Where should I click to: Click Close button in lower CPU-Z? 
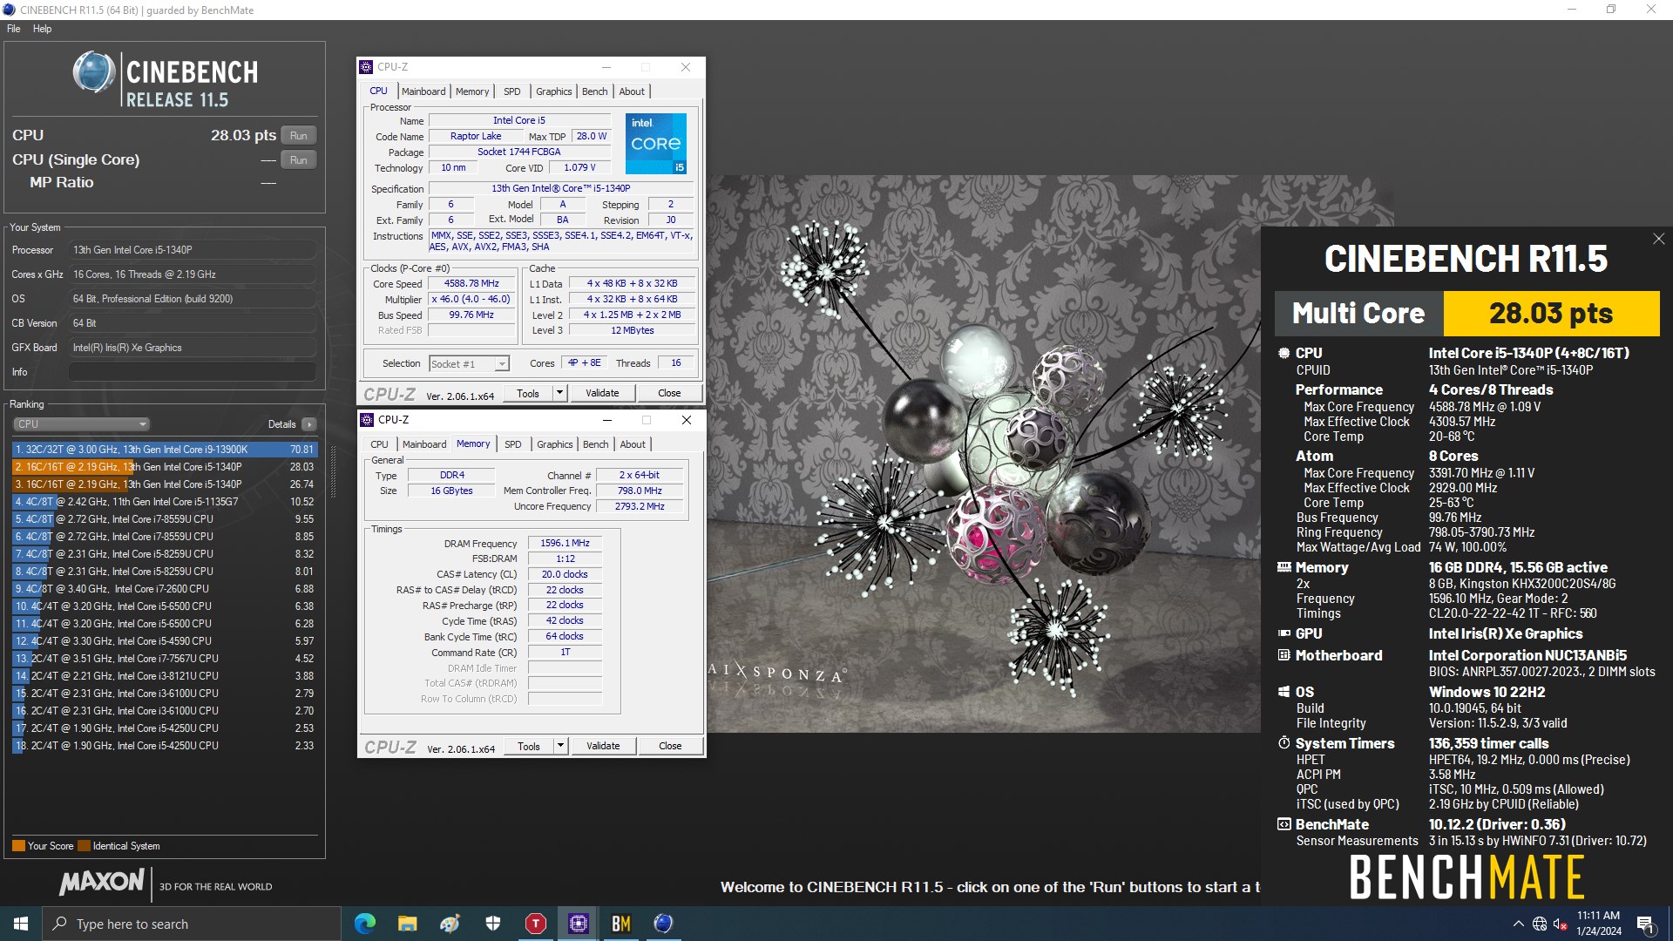[670, 746]
